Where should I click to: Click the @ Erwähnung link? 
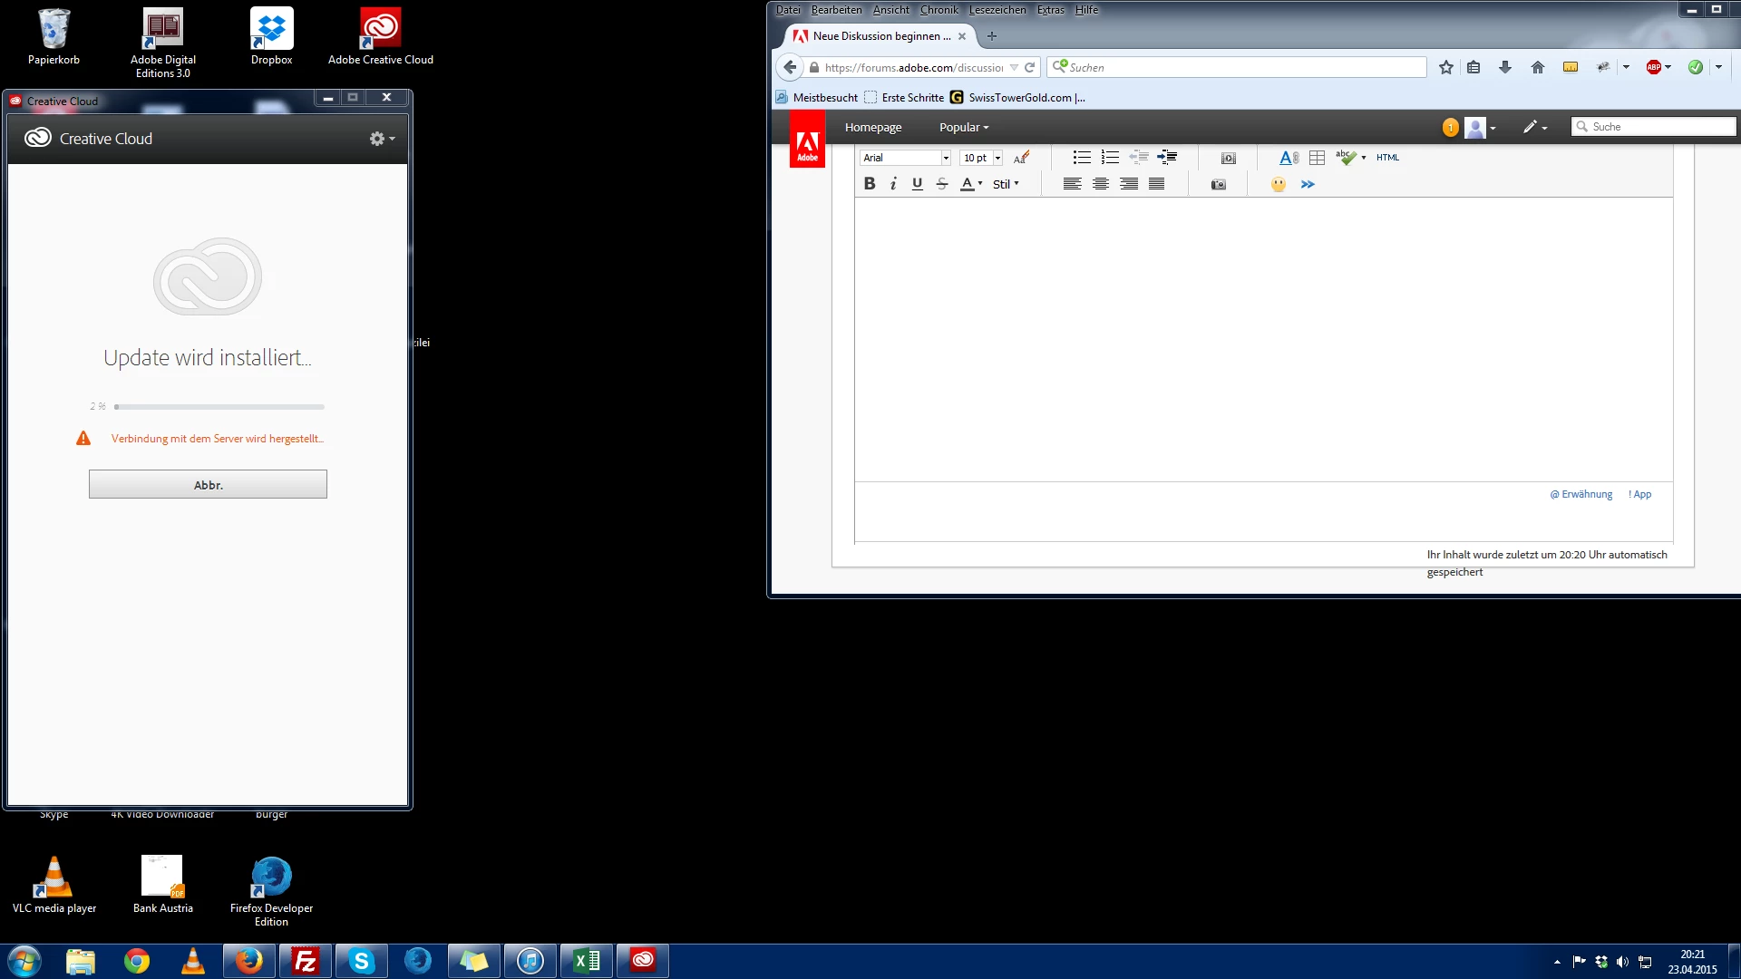(x=1581, y=494)
